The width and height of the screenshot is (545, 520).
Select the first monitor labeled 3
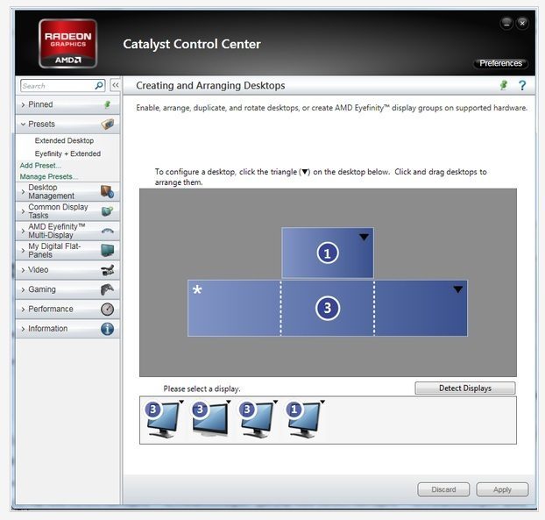tap(163, 419)
